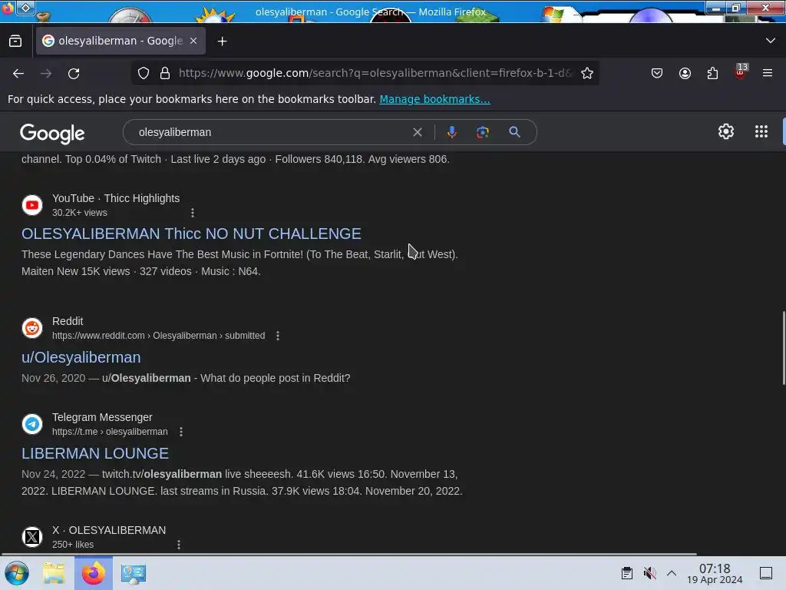Open Manage bookmarks link
The width and height of the screenshot is (786, 590).
(x=434, y=99)
